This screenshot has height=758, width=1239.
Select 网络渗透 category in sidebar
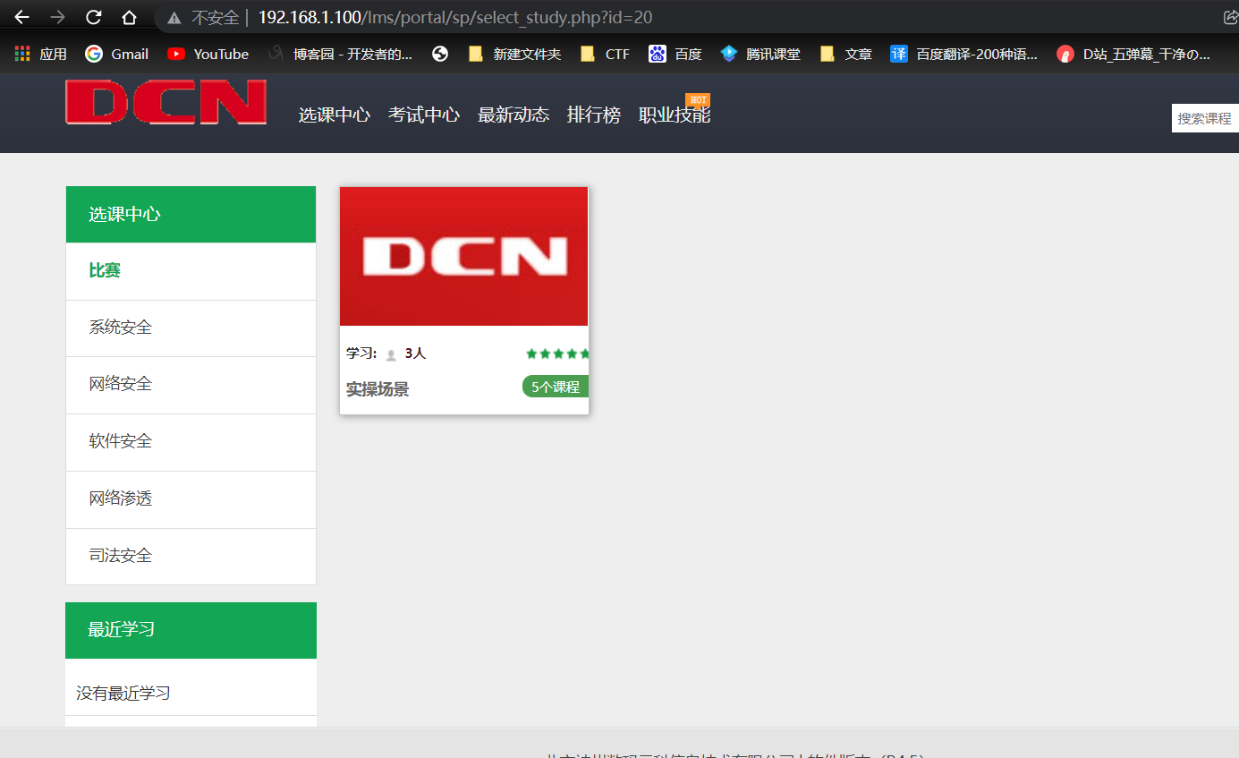(x=191, y=499)
